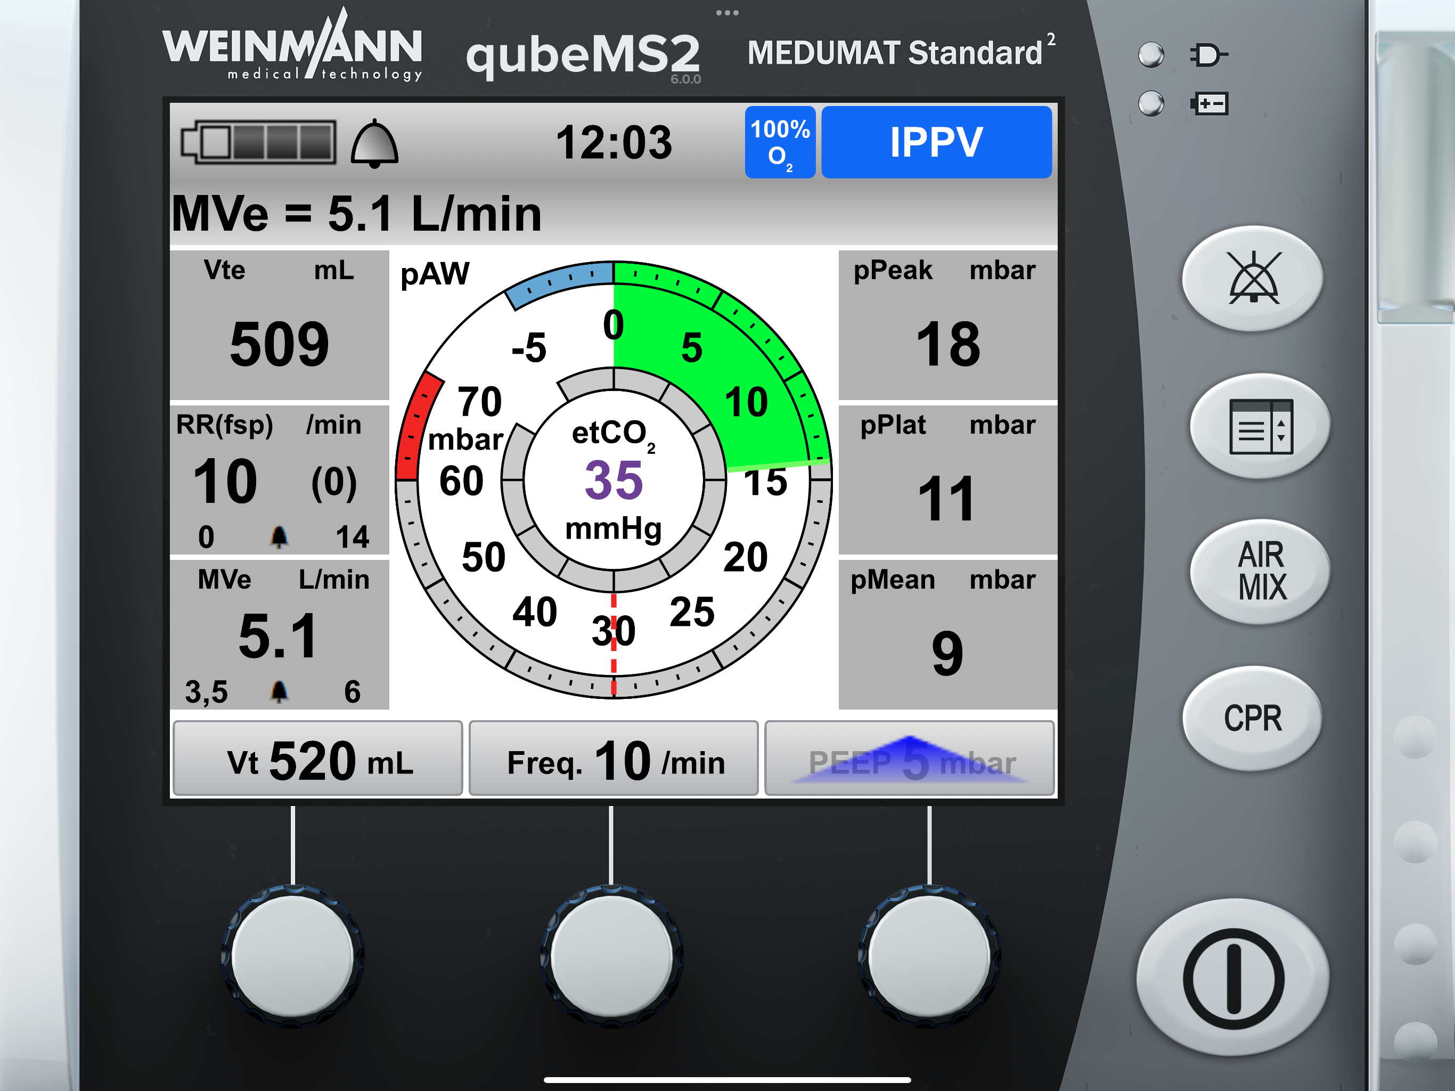Screen dimensions: 1455x1091
Task: Tap the WEINMANN medical technology logo
Action: coord(292,46)
